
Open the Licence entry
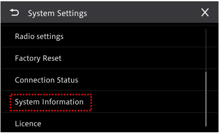[x=28, y=124]
